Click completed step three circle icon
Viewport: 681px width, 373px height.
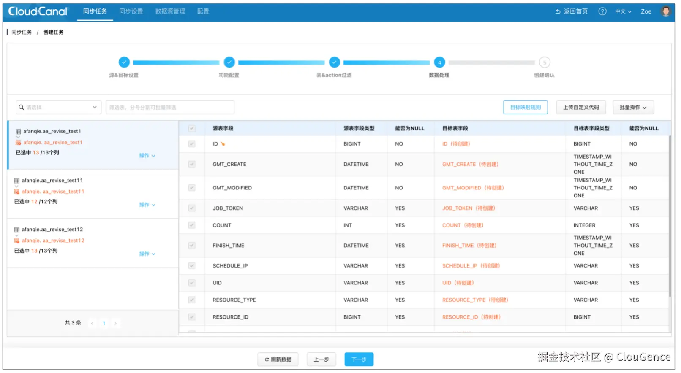[x=335, y=62]
